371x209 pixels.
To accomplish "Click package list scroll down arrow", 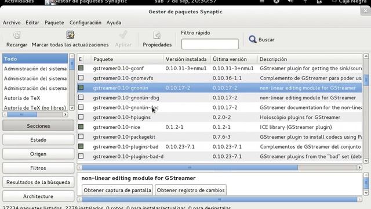I will pos(366,161).
